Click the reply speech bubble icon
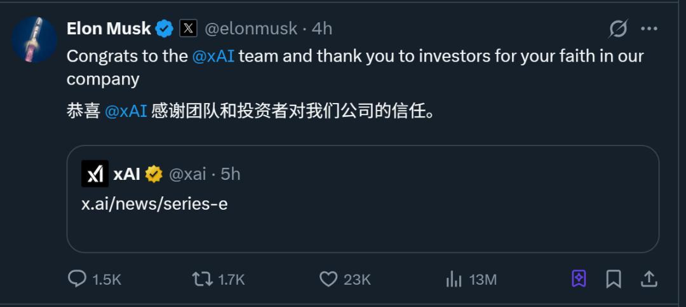686x307 pixels. [x=77, y=278]
